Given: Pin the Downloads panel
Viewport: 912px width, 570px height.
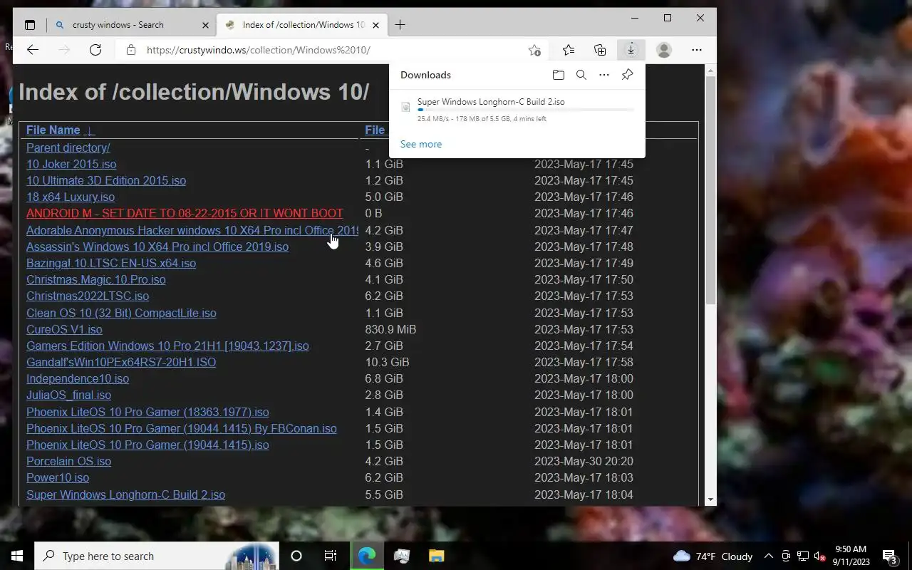Looking at the screenshot, I should click(x=627, y=75).
